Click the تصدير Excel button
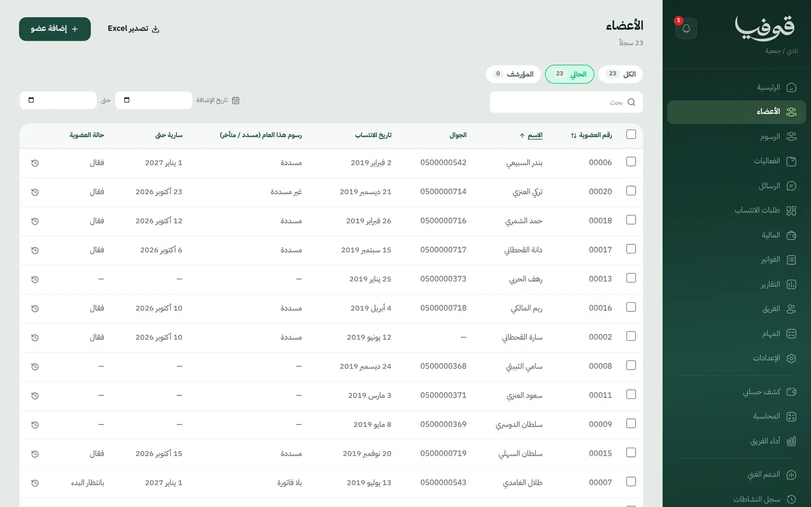Image resolution: width=811 pixels, height=507 pixels. pos(133,29)
